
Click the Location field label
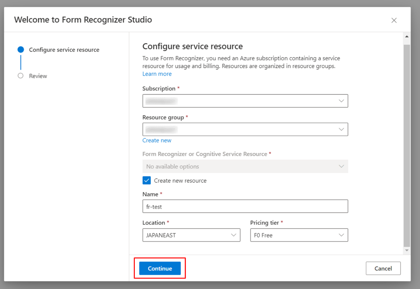pos(154,223)
